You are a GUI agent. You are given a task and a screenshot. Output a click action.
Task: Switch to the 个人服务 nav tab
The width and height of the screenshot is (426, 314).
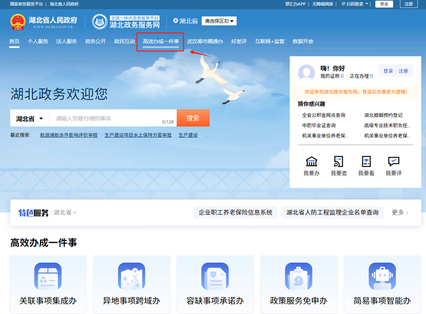(x=38, y=42)
